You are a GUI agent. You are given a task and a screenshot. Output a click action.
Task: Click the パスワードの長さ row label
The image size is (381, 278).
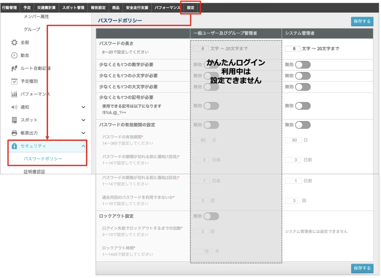pos(116,44)
